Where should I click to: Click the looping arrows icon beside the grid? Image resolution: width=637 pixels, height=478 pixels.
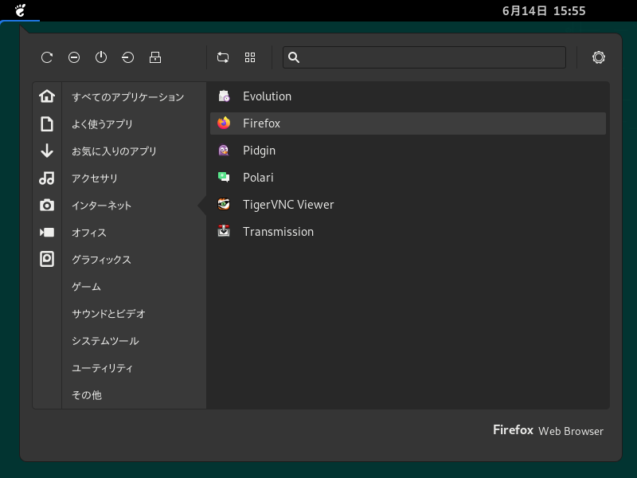pos(223,57)
